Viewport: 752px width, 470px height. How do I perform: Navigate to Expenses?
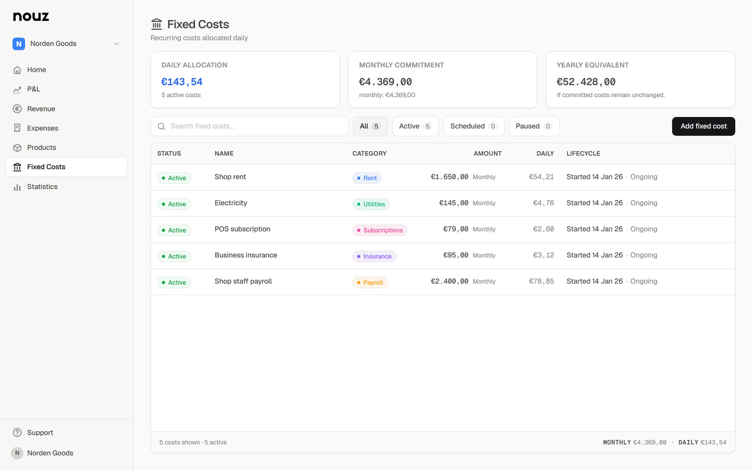(66, 128)
